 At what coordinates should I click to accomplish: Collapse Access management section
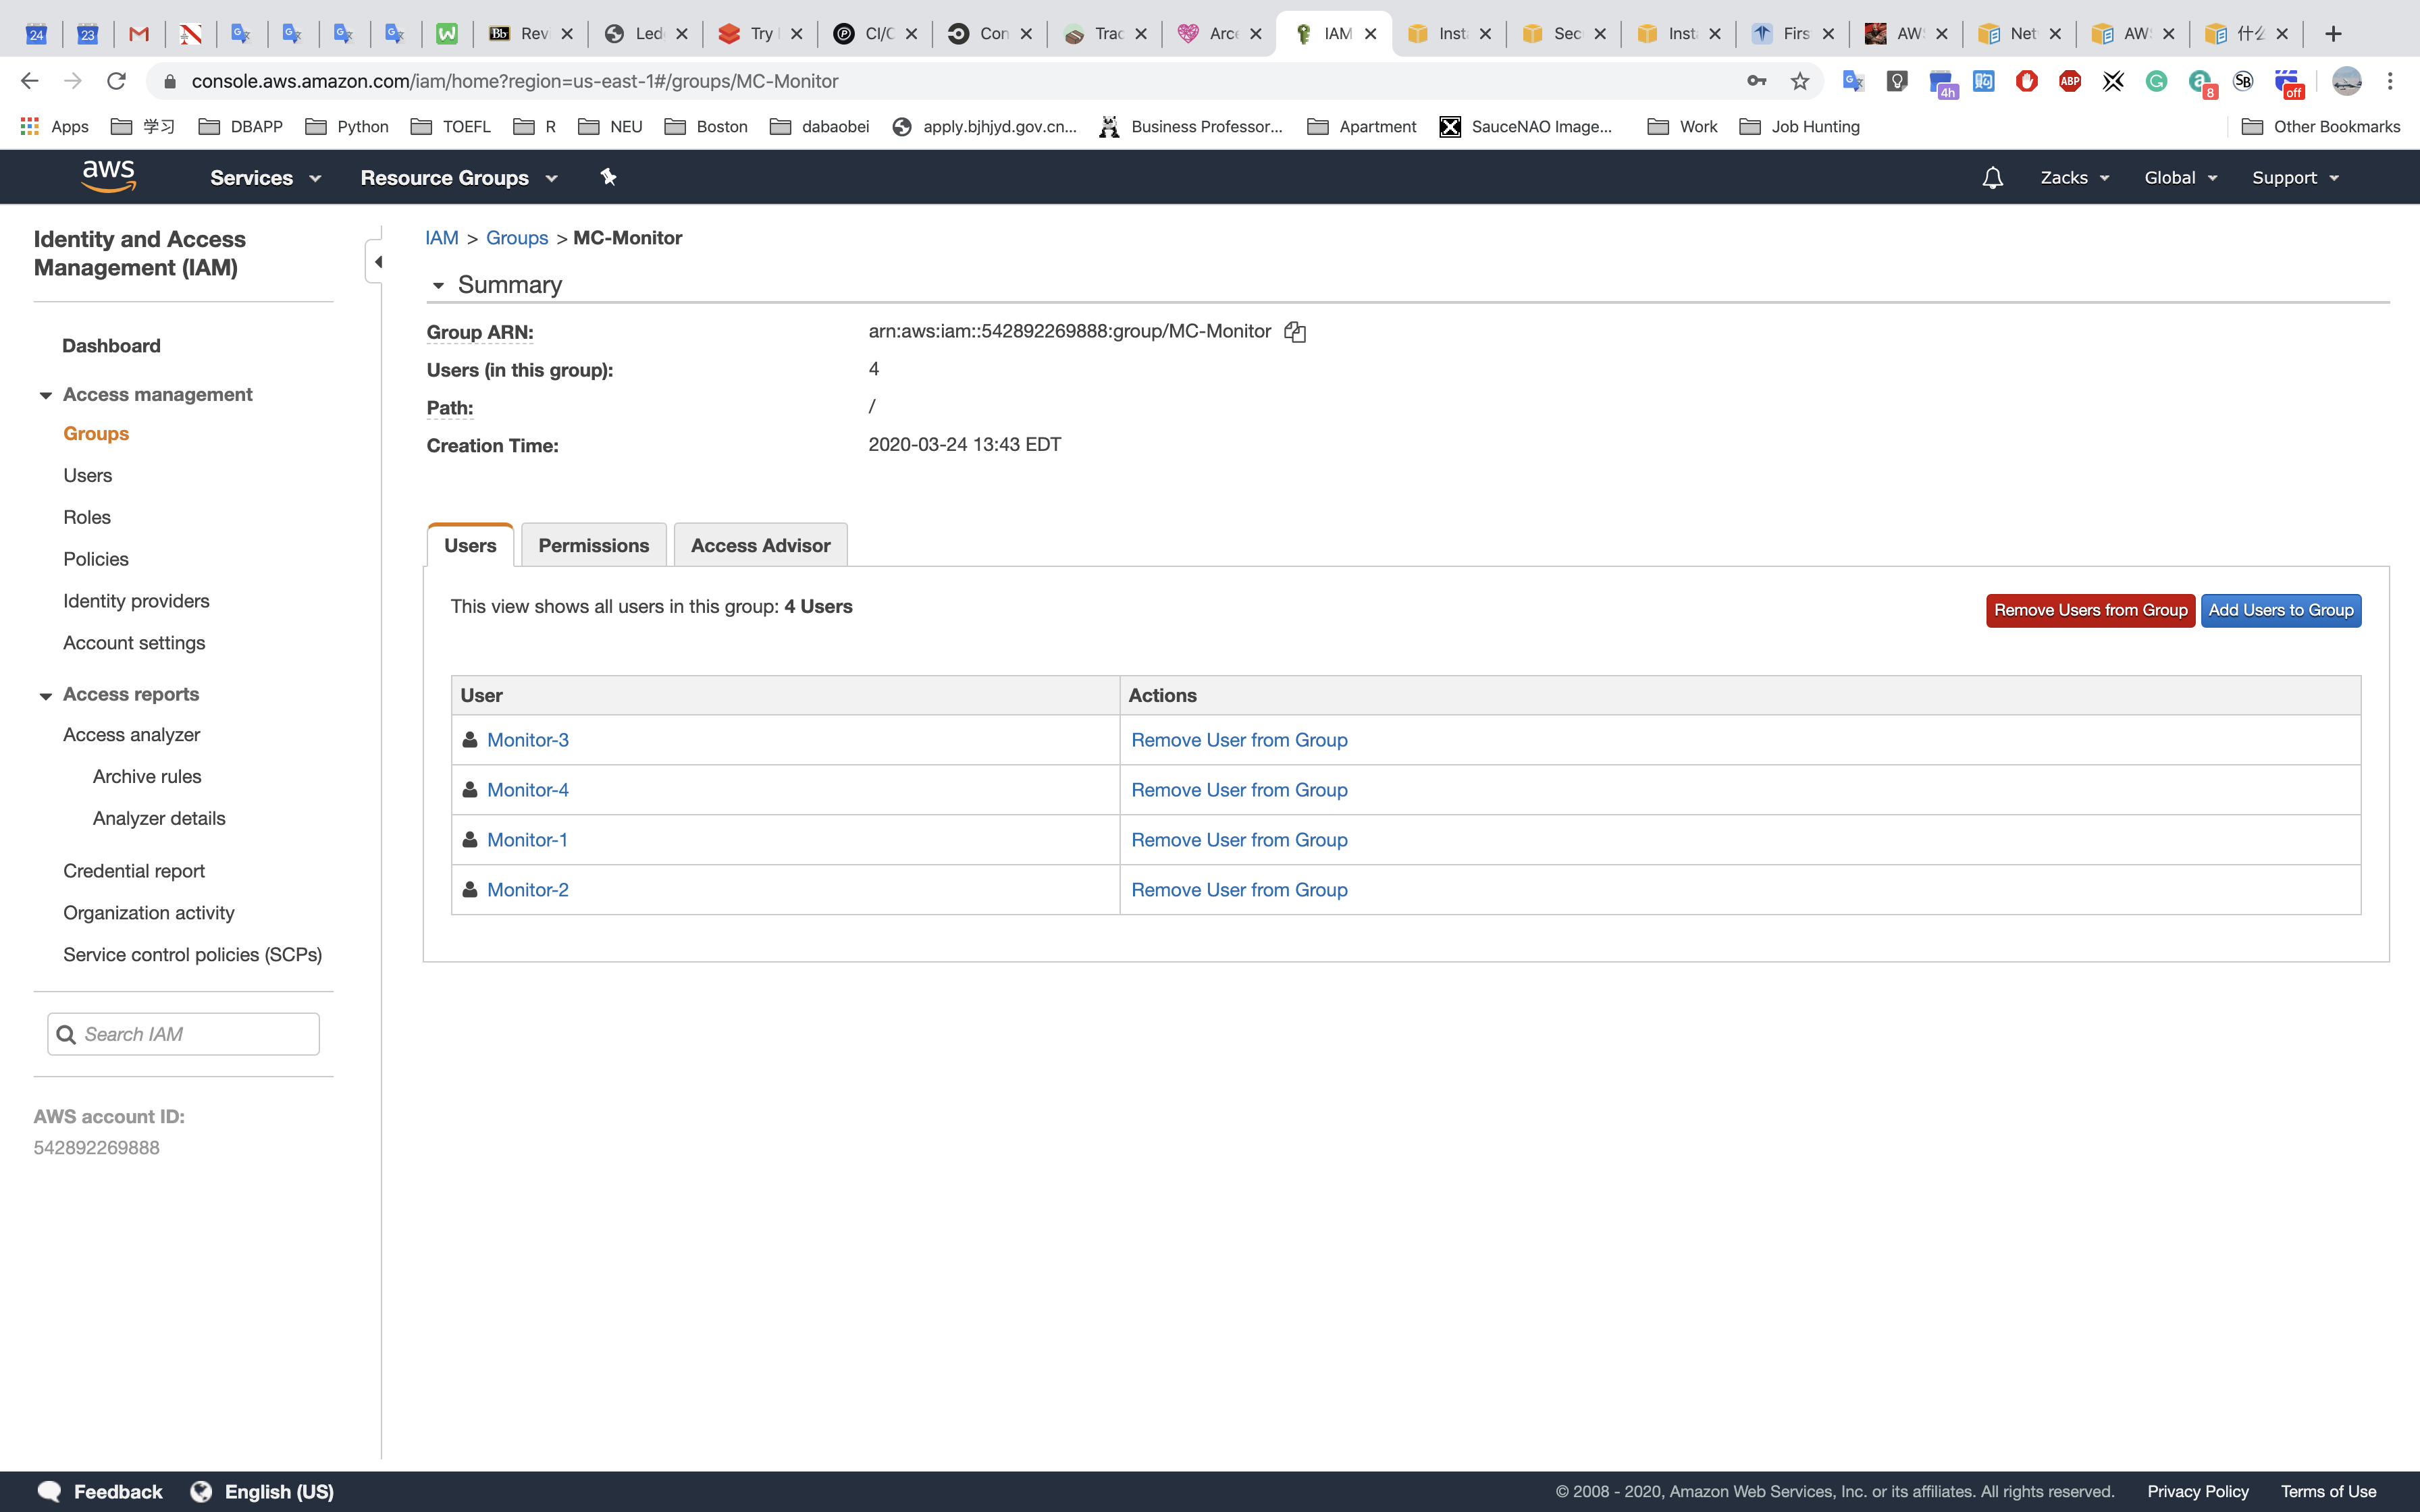46,395
